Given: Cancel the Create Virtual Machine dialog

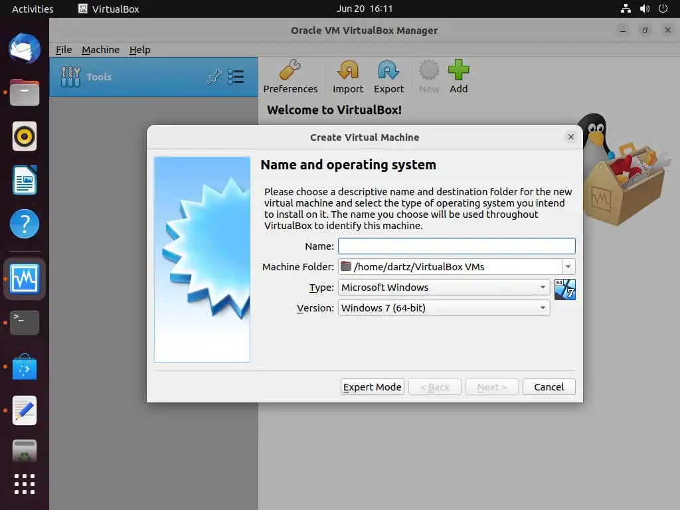Looking at the screenshot, I should tap(549, 387).
